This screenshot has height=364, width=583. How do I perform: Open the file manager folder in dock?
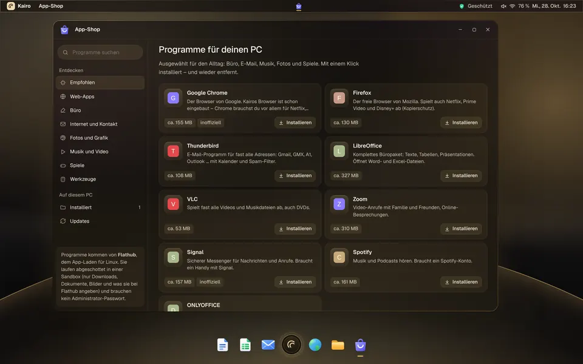click(x=338, y=345)
